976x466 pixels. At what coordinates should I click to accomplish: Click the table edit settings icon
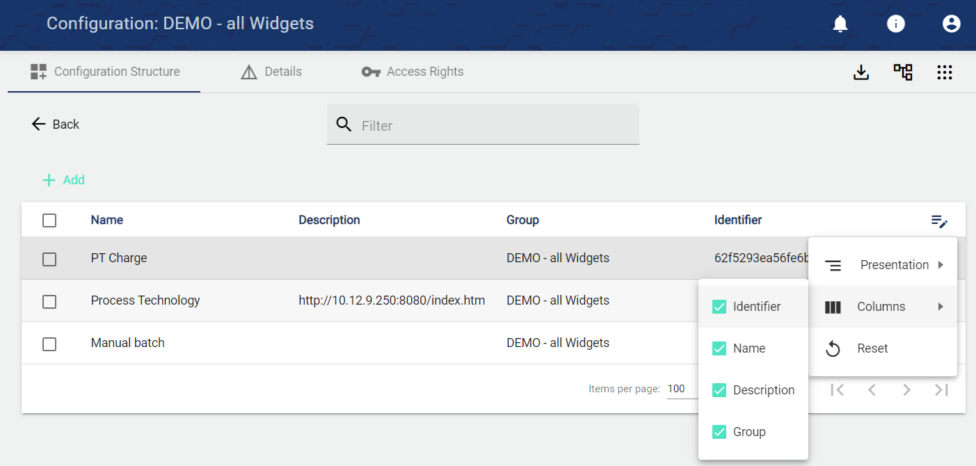939,221
